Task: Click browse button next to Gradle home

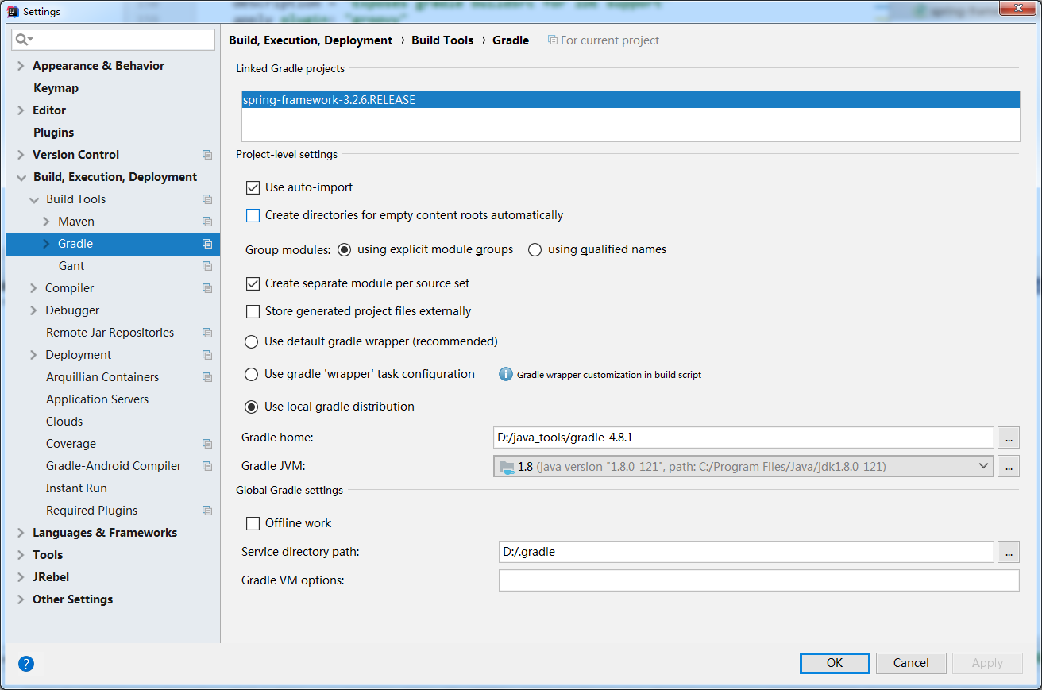Action: click(1008, 438)
